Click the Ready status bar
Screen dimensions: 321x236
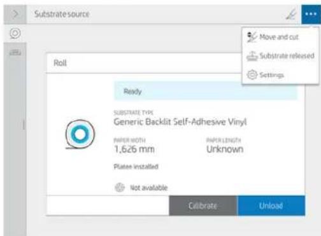(206, 92)
